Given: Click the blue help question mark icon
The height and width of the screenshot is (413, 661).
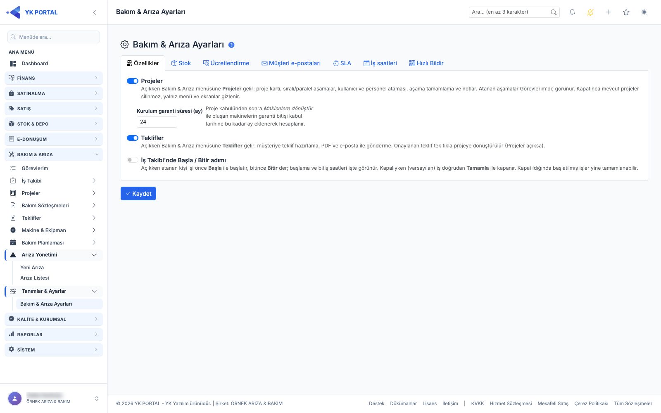Looking at the screenshot, I should [231, 45].
